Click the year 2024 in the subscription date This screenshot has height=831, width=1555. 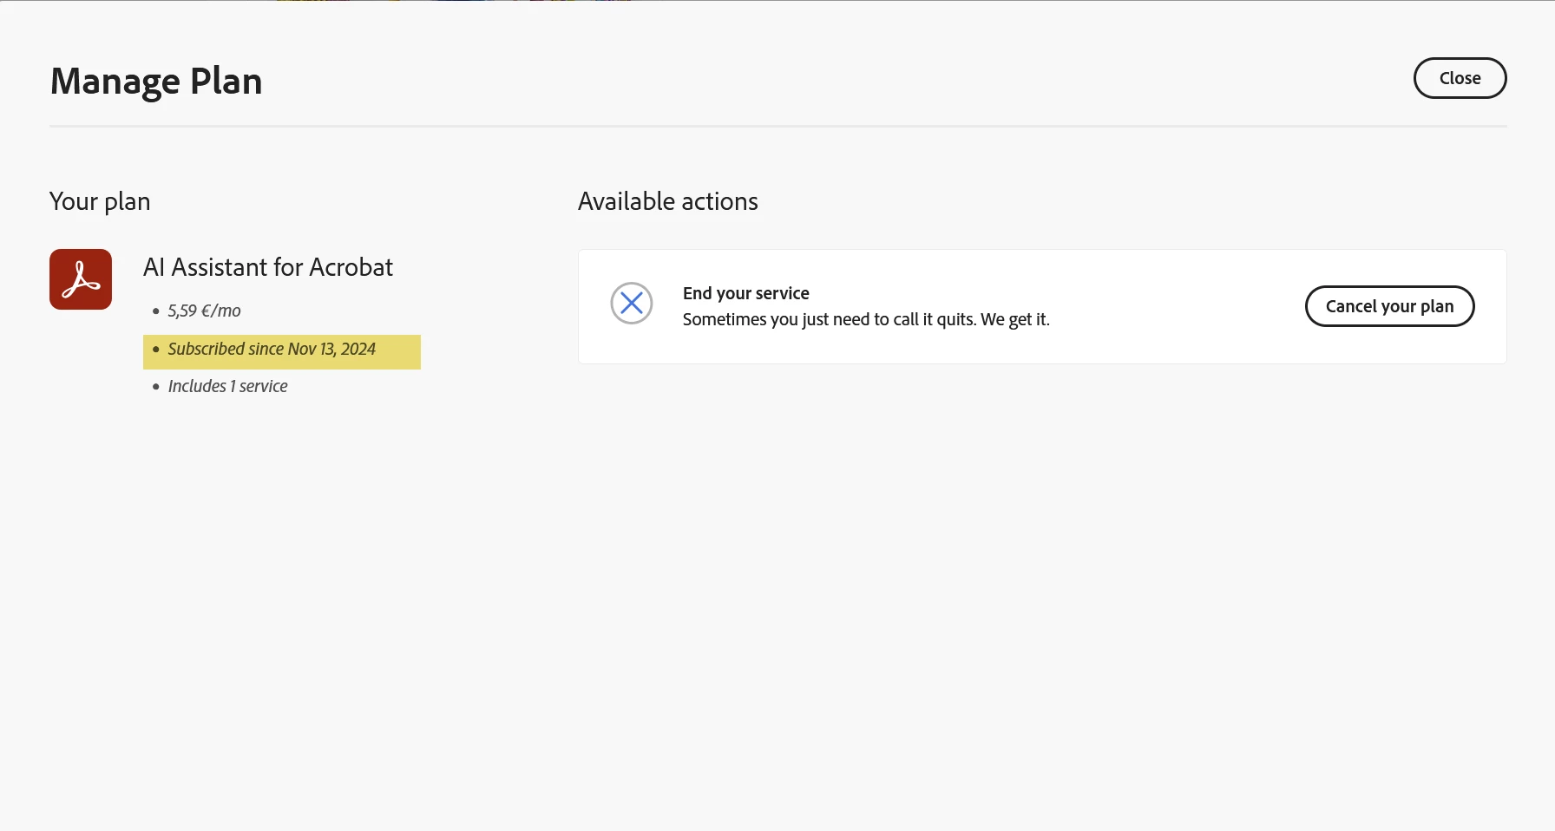pos(358,350)
